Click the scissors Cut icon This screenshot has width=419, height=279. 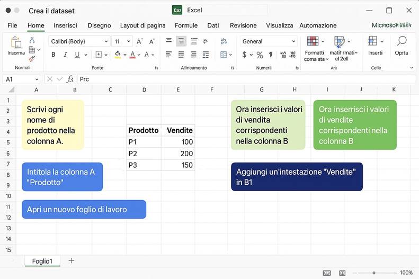click(x=32, y=40)
